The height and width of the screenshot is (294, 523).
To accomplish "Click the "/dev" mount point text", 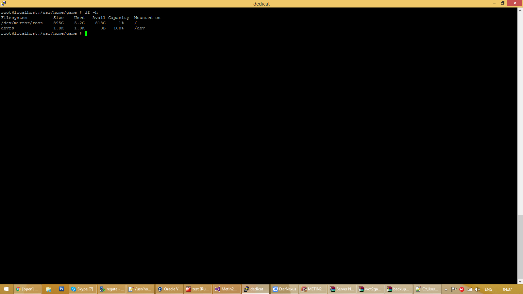I will [140, 28].
